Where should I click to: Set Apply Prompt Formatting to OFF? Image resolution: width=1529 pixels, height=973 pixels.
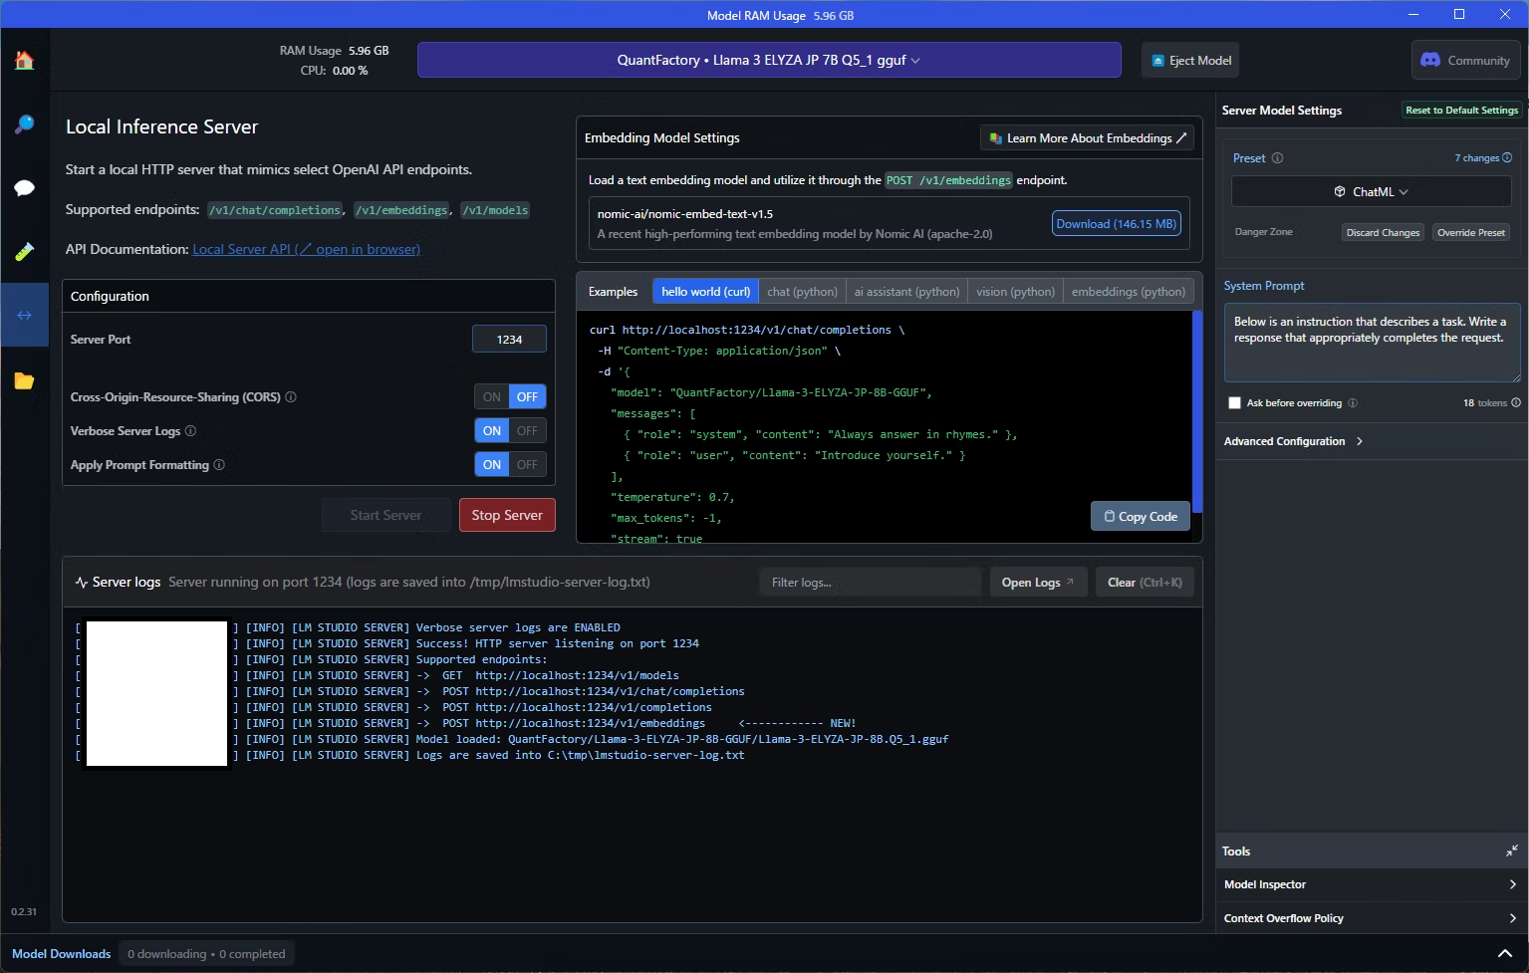pos(528,464)
